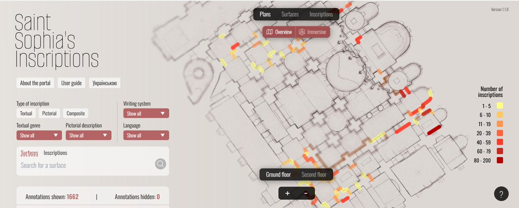Screen dimensions: 519x208
Task: Switch language to Українською
Action: pos(105,83)
